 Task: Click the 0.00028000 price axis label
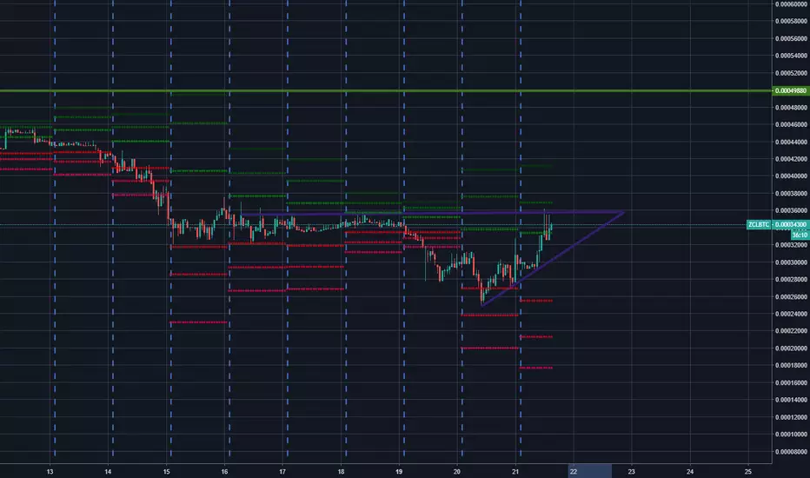tap(790, 279)
